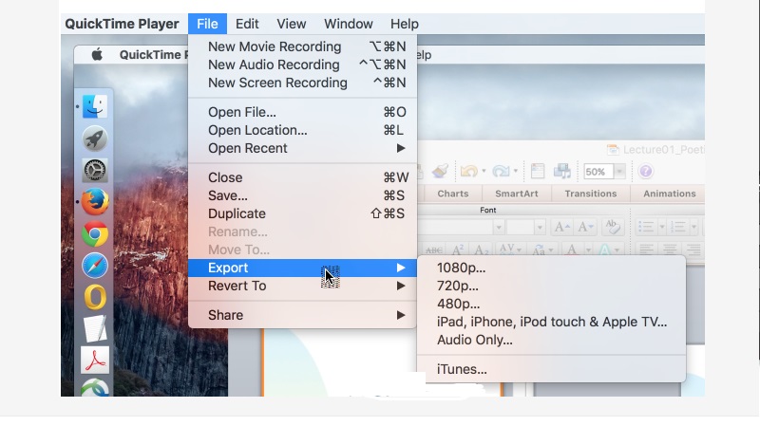Open System Preferences gear in dock

95,171
